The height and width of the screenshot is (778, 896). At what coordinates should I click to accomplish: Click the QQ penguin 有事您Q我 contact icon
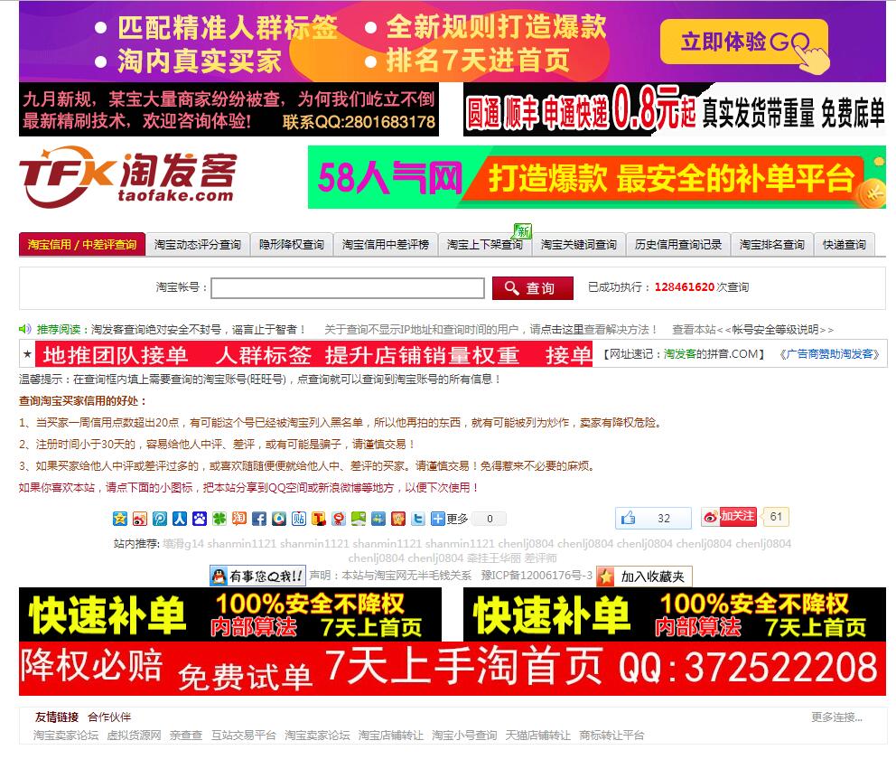(257, 576)
